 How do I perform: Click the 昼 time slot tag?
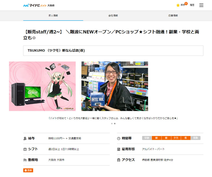click(166, 138)
